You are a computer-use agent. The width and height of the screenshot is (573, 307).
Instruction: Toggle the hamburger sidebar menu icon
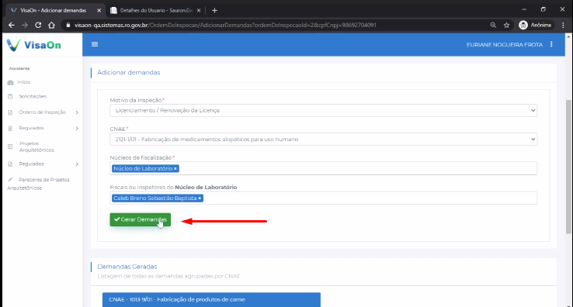tap(95, 44)
